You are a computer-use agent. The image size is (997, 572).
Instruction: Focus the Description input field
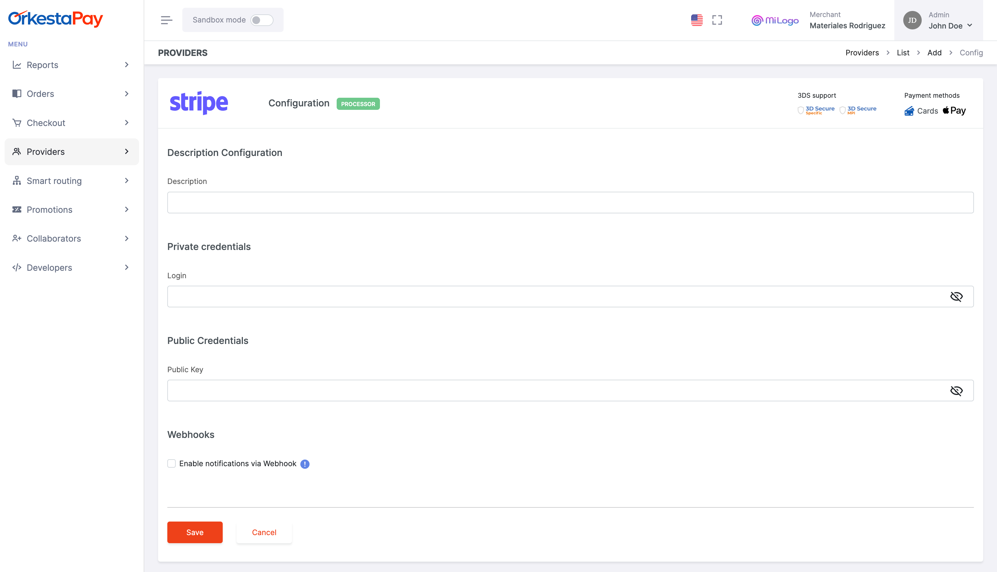coord(570,202)
